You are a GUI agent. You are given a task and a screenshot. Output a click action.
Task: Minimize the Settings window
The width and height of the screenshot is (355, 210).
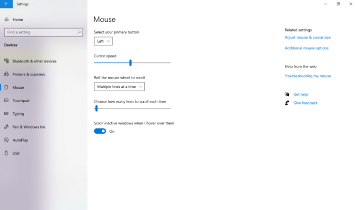coord(325,4)
